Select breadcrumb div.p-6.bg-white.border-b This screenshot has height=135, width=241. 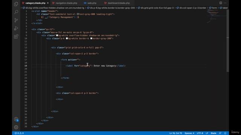pos(111,8)
